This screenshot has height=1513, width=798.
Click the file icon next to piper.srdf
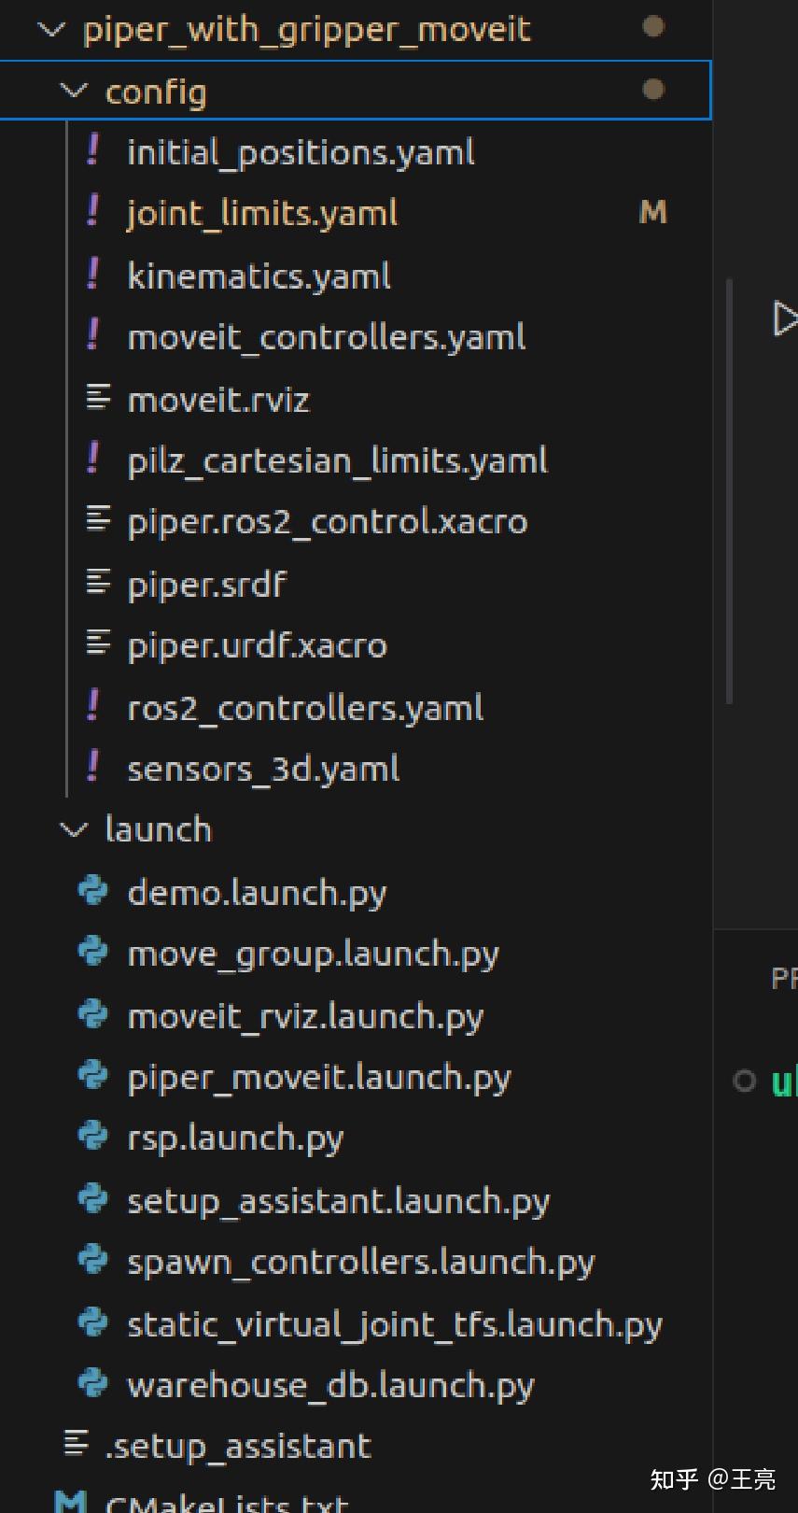coord(97,584)
